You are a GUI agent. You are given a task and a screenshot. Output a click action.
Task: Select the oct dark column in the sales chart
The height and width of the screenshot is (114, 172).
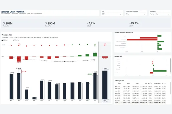click(x=80, y=91)
